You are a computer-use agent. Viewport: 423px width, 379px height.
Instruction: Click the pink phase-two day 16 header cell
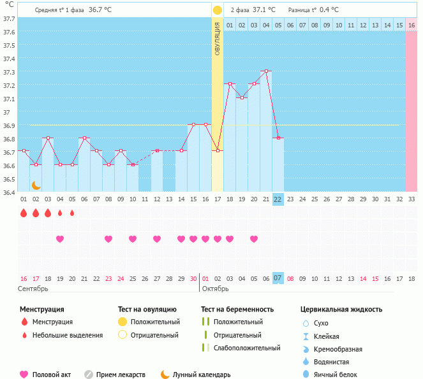[412, 25]
